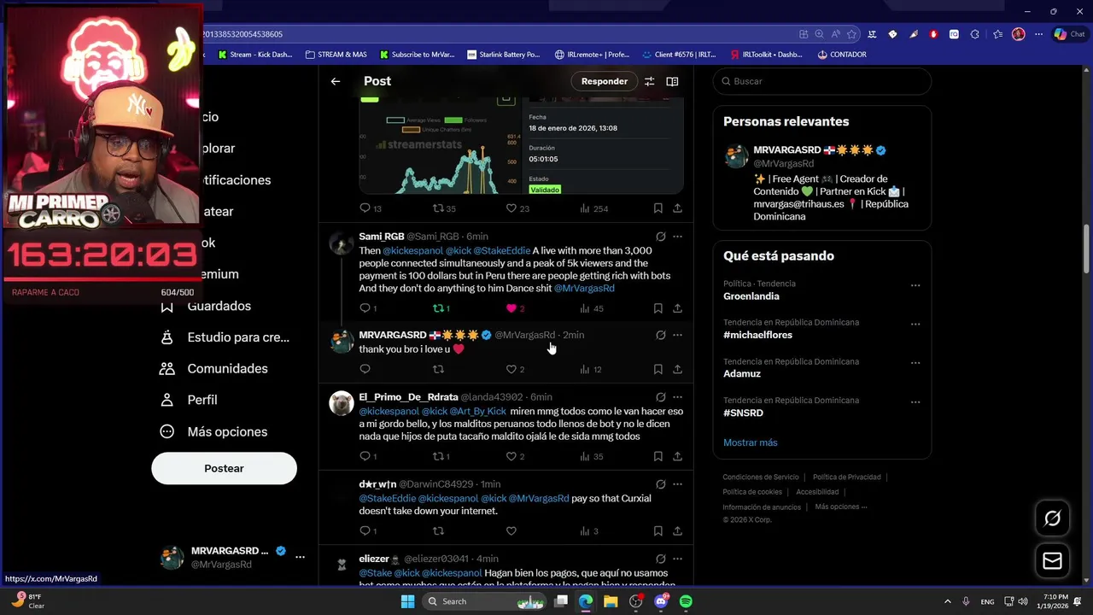Image resolution: width=1093 pixels, height=615 pixels.
Task: Open Más opciones in sidebar
Action: pyautogui.click(x=215, y=431)
